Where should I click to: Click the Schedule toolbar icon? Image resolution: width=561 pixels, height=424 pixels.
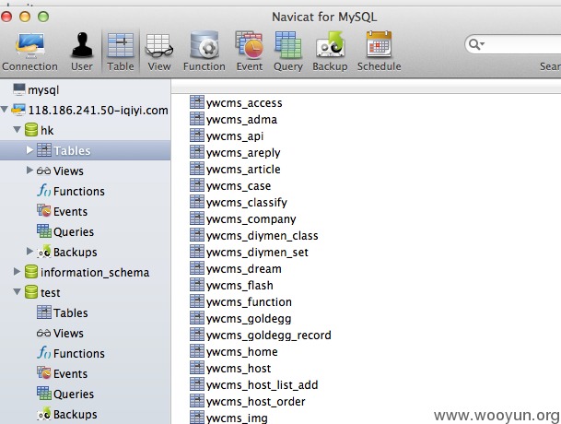pyautogui.click(x=379, y=52)
